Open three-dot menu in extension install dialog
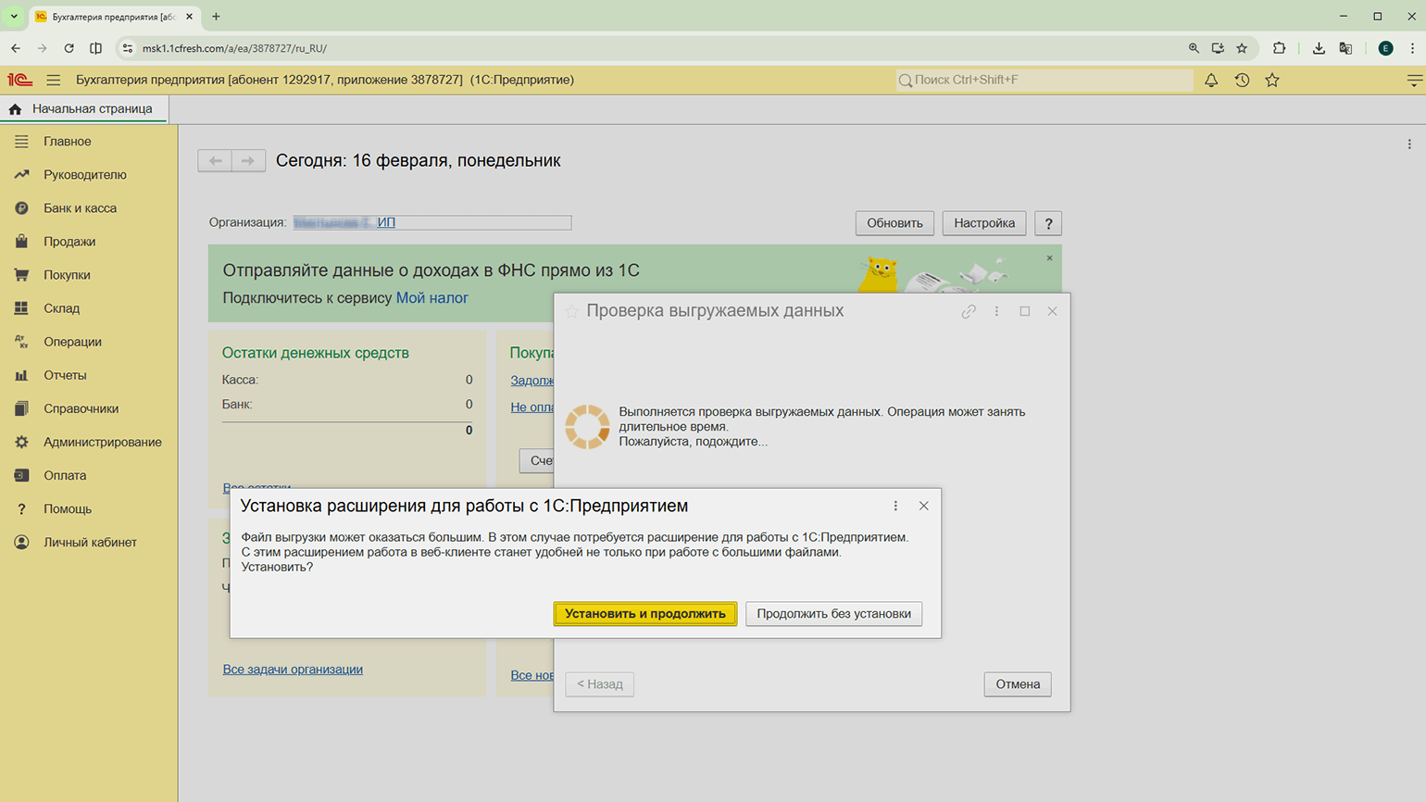Image resolution: width=1426 pixels, height=802 pixels. (895, 506)
